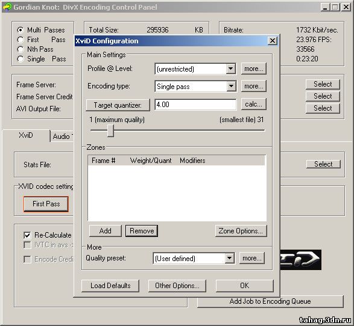Expand the Profile @ Level dropdown
The image size is (354, 326).
(231, 69)
